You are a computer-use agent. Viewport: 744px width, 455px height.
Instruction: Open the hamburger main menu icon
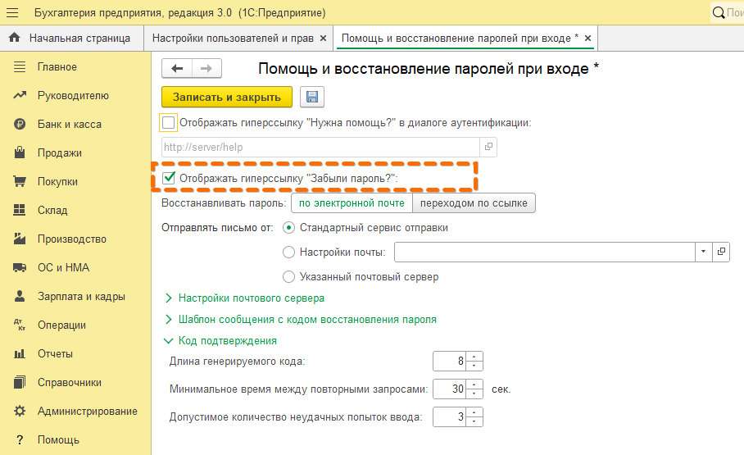[12, 13]
